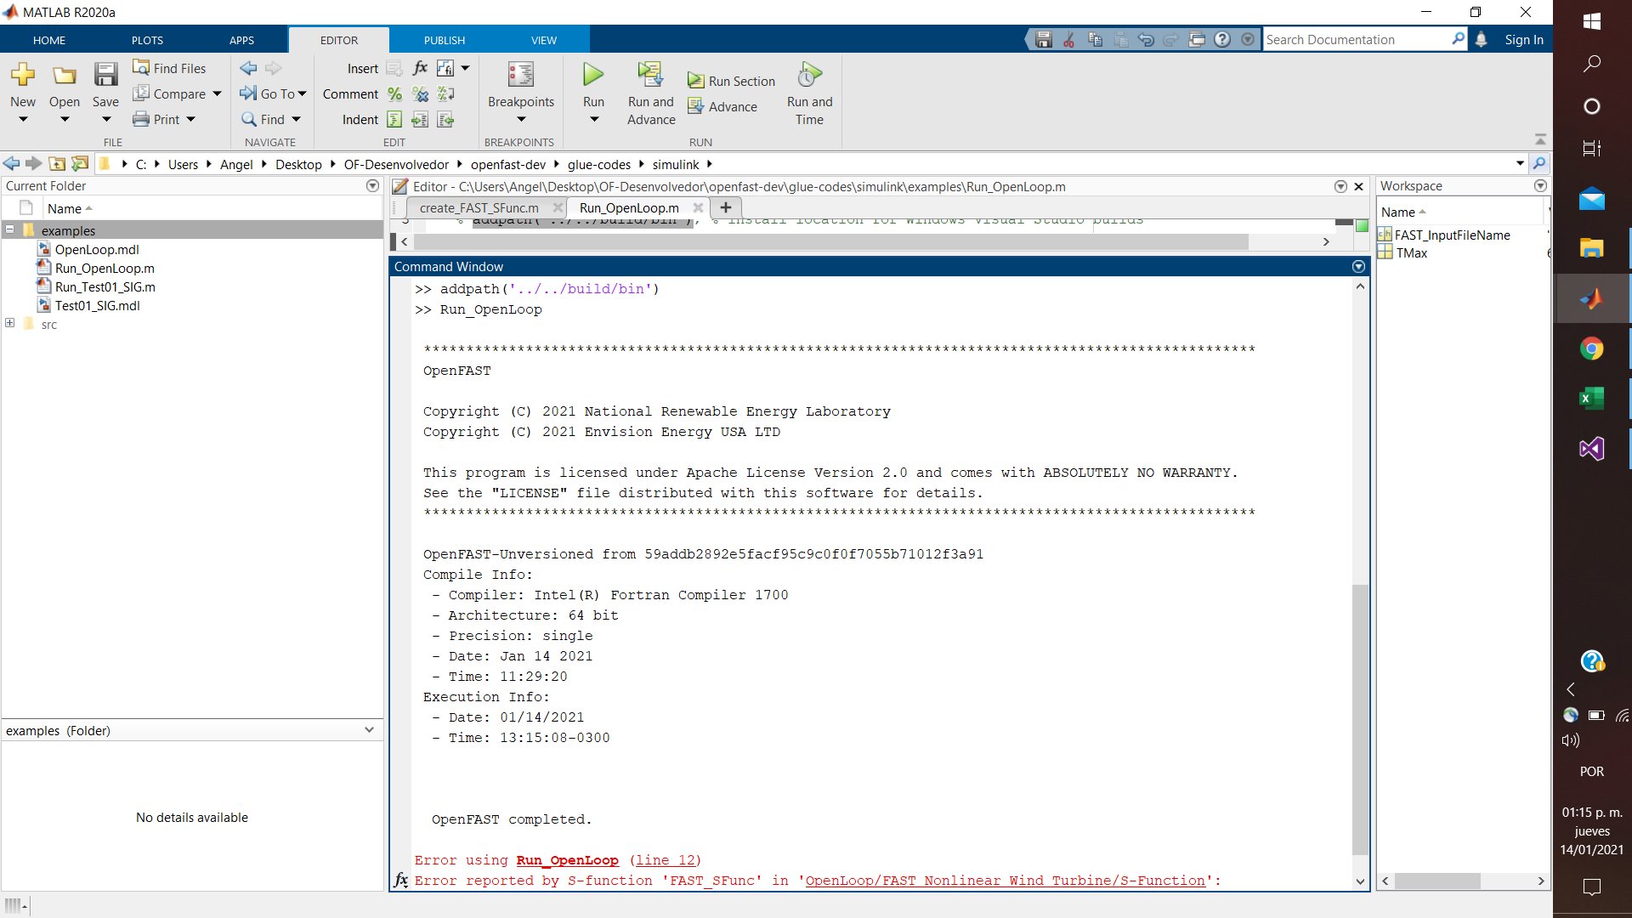1632x918 pixels.
Task: Collapse the examples folder tree node
Action: coord(10,229)
